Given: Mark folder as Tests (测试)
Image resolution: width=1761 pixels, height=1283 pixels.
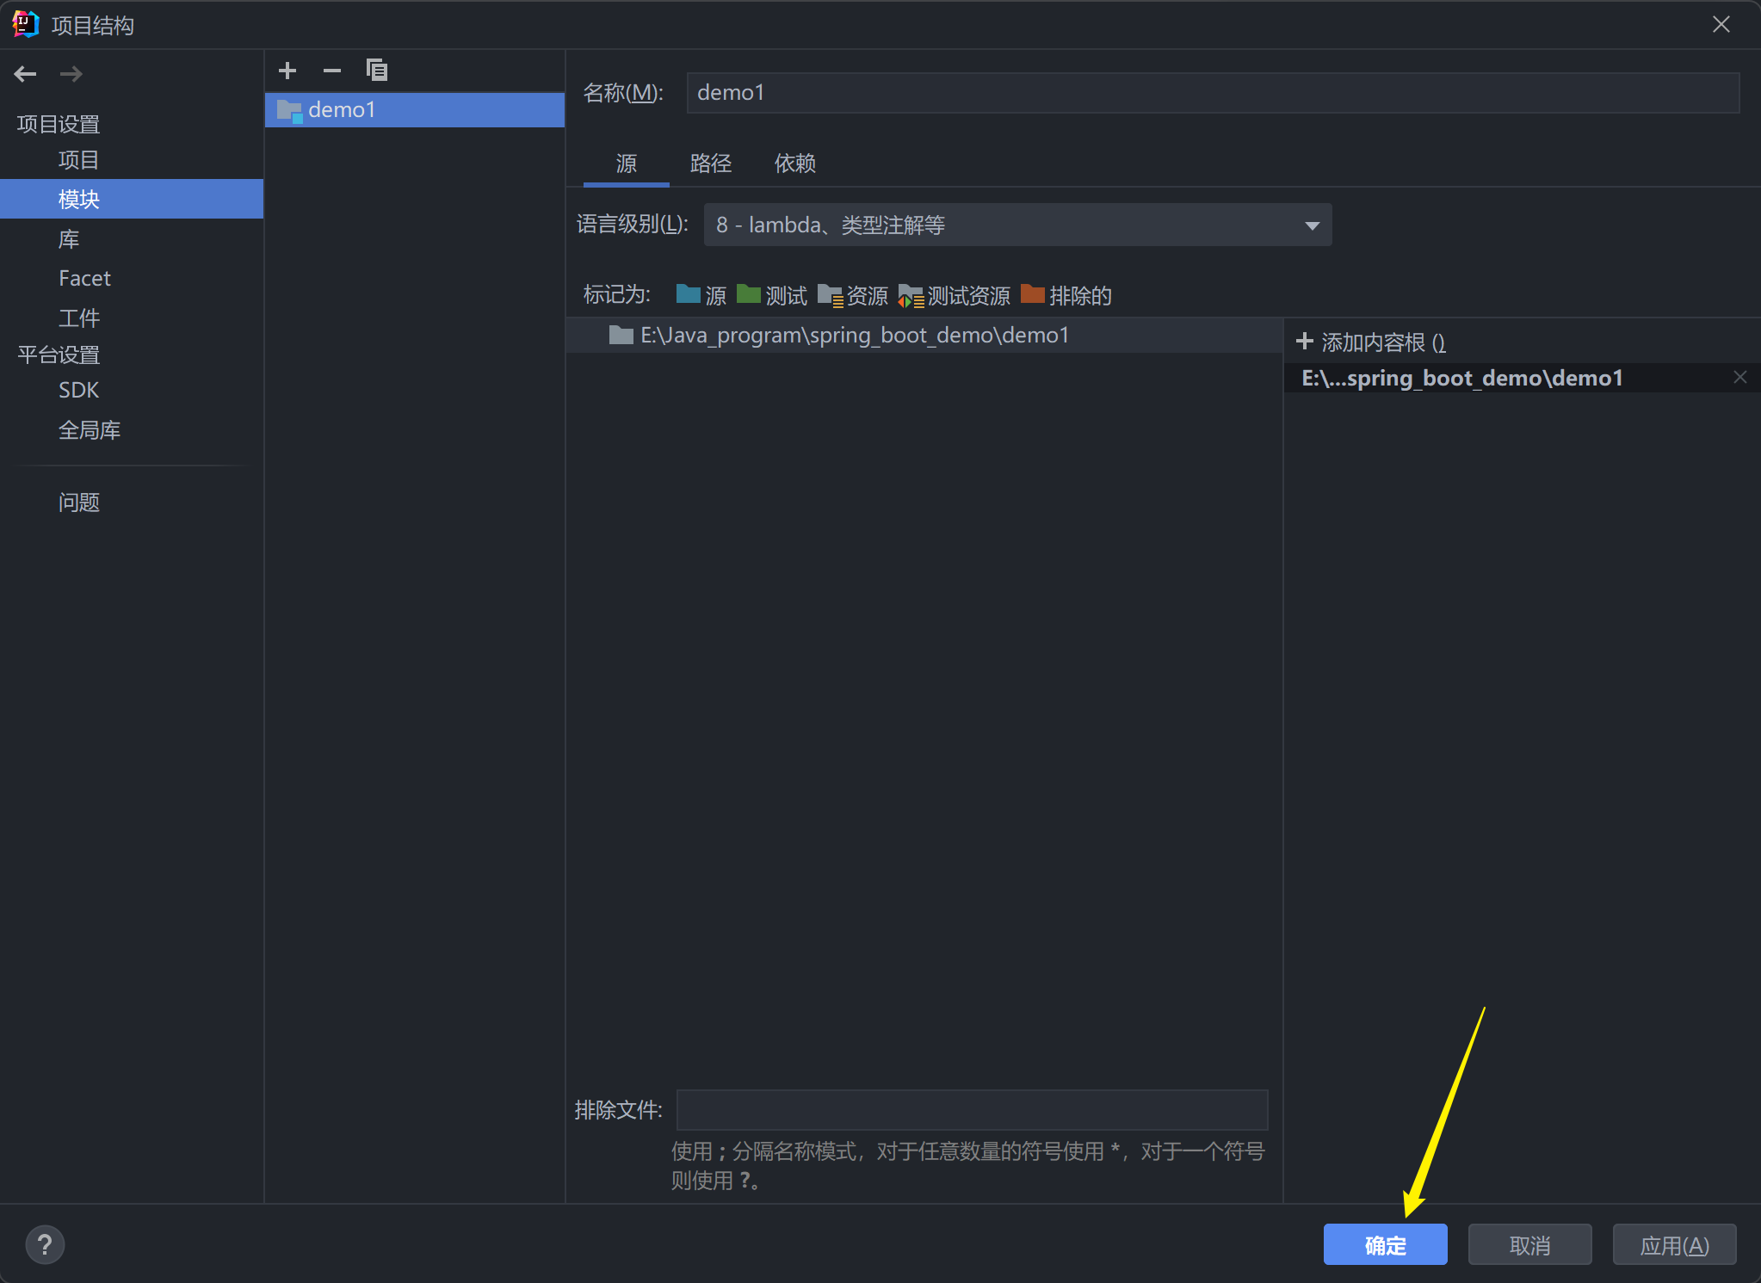Looking at the screenshot, I should click(772, 295).
